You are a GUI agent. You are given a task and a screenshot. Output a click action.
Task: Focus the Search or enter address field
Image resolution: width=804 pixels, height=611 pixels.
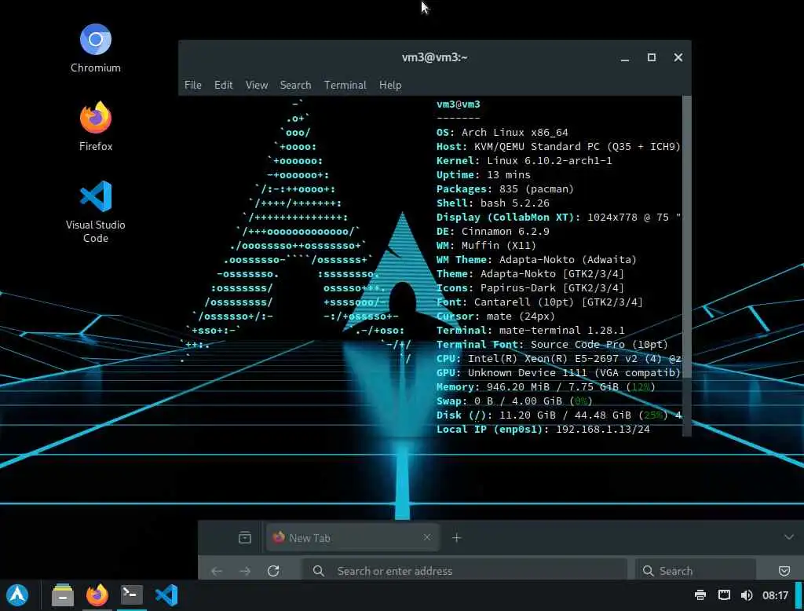coord(465,571)
